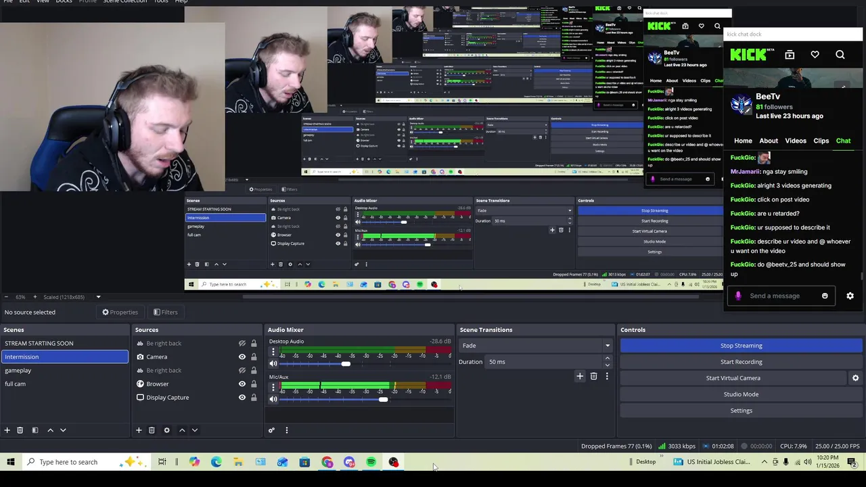Open advanced audio properties gears icon
The image size is (866, 487).
point(271,430)
